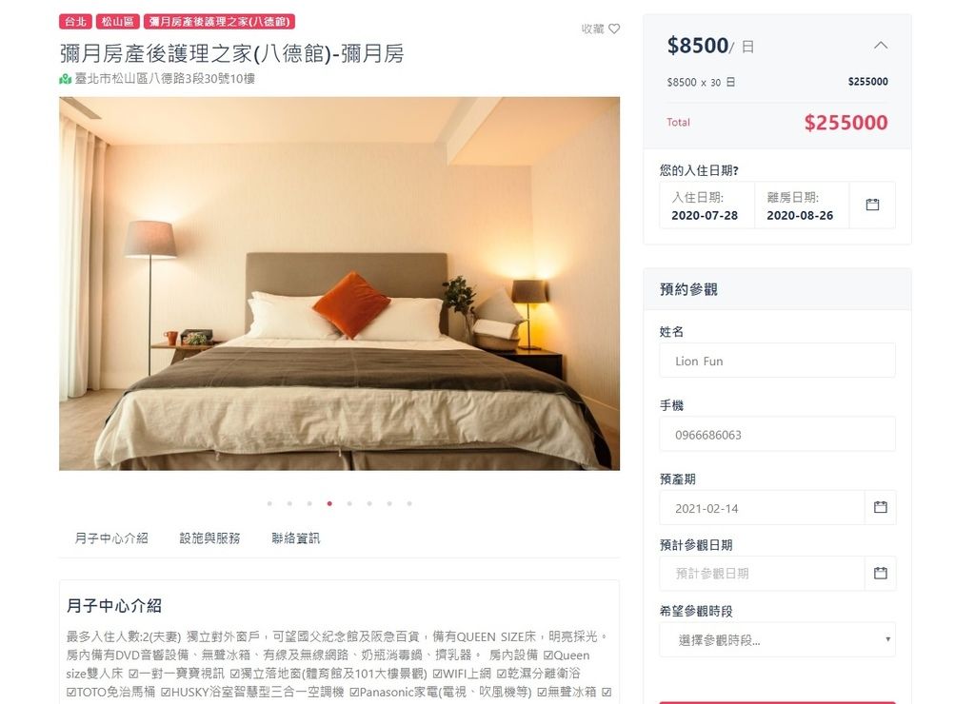Select the fifth image carousel dot

(349, 503)
